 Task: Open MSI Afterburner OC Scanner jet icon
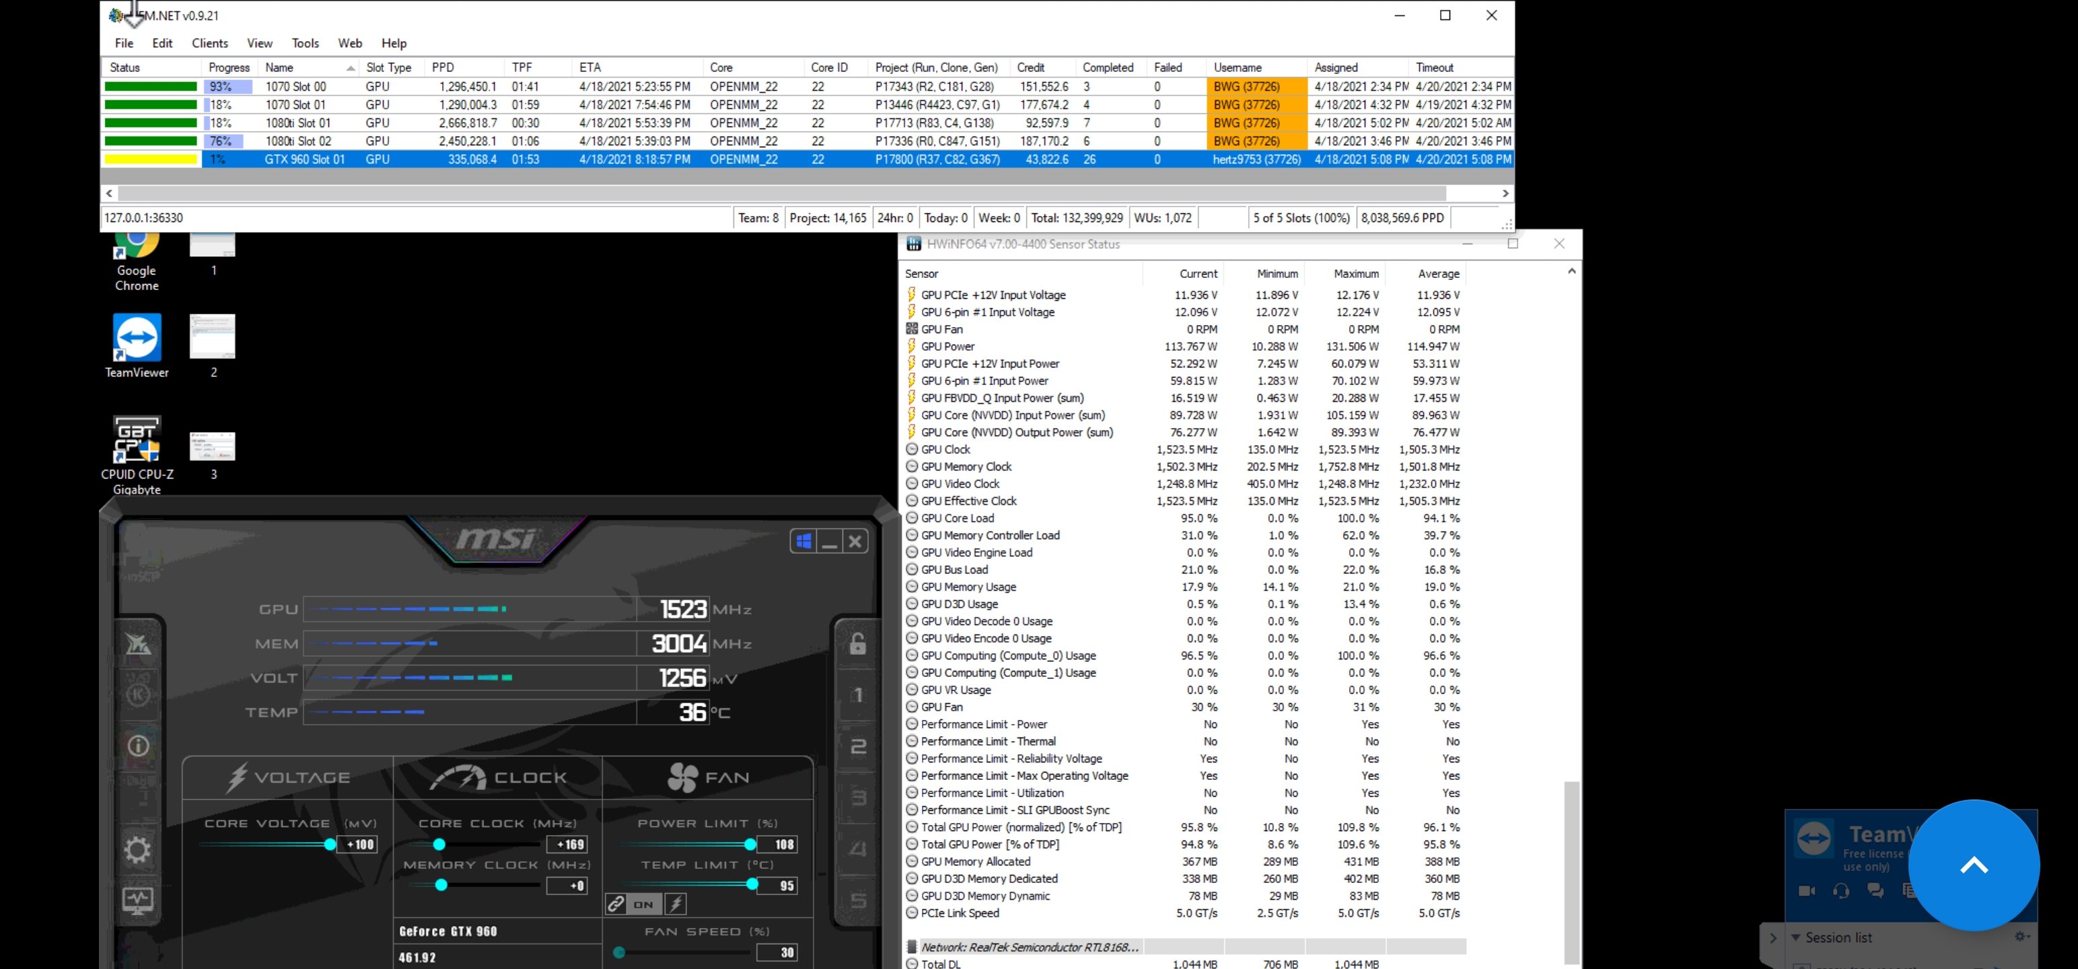[138, 644]
